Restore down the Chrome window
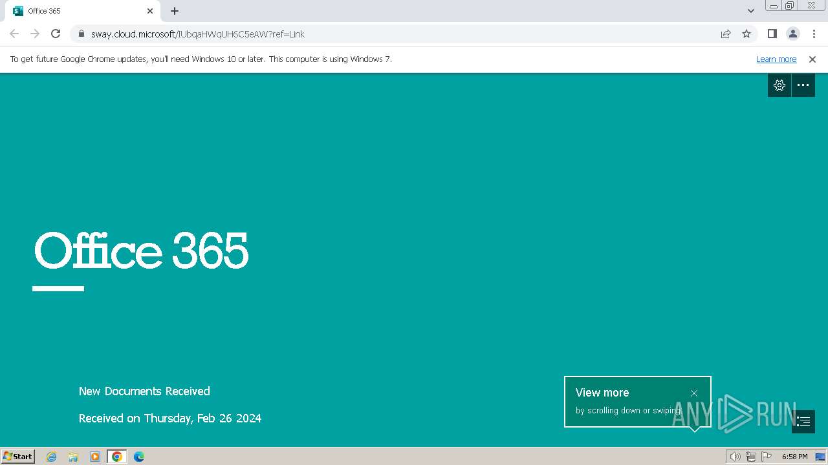Image resolution: width=828 pixels, height=465 pixels. 790,6
